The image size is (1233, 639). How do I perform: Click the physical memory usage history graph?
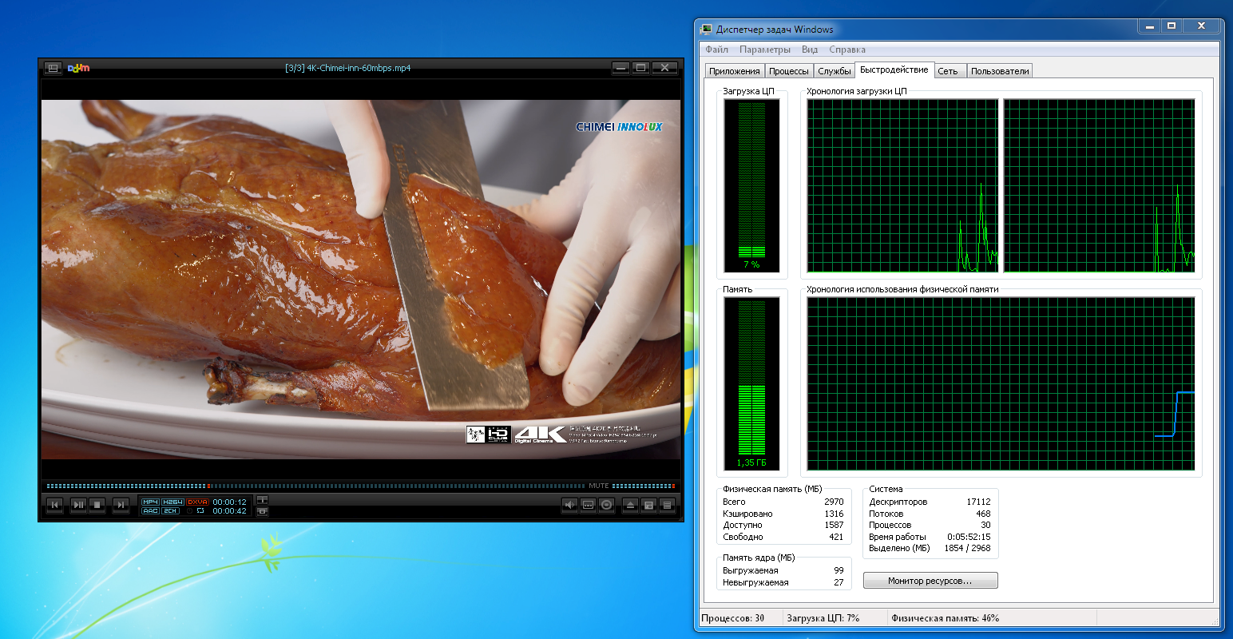(x=1001, y=383)
